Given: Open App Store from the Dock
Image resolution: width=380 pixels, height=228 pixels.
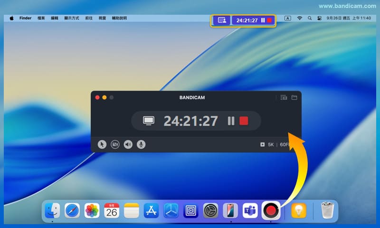Looking at the screenshot, I should coord(151,210).
